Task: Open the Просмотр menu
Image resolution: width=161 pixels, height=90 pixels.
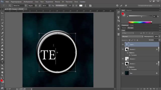Action: point(69,2)
